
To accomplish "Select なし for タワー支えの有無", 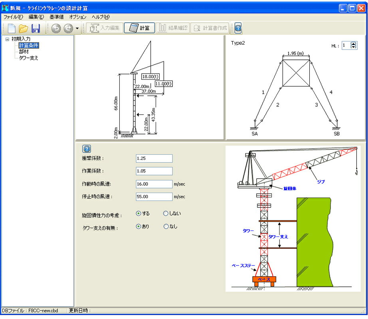I will coord(170,226).
